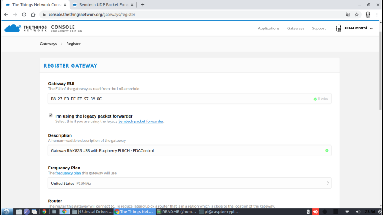Switch to second Chrome icon in taskbar
The height and width of the screenshot is (215, 383).
point(64,212)
